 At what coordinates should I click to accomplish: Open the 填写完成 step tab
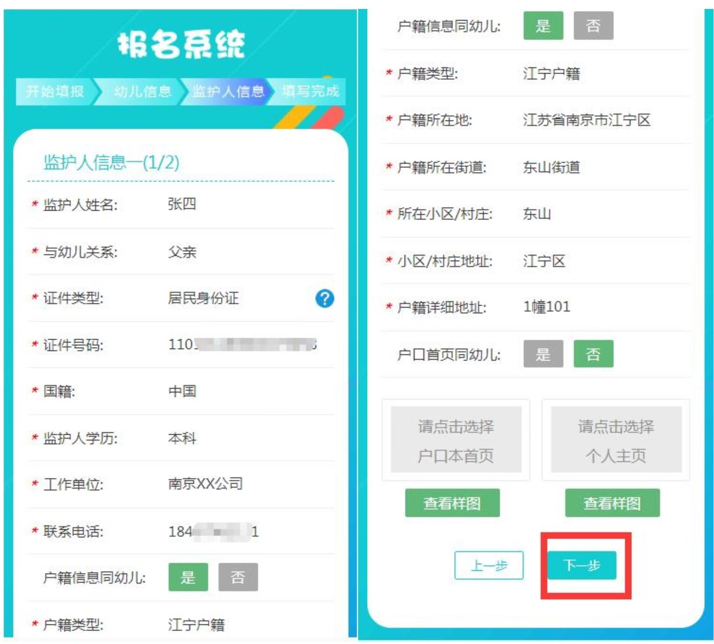pos(310,91)
